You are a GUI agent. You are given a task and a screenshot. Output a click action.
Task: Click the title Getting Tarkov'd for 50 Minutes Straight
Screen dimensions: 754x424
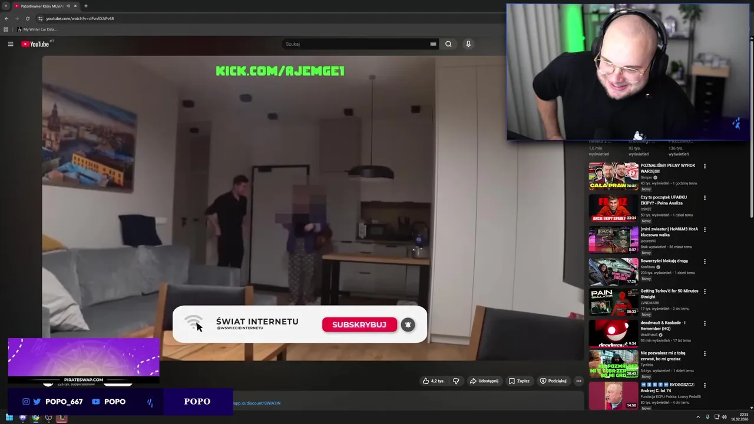pos(669,294)
